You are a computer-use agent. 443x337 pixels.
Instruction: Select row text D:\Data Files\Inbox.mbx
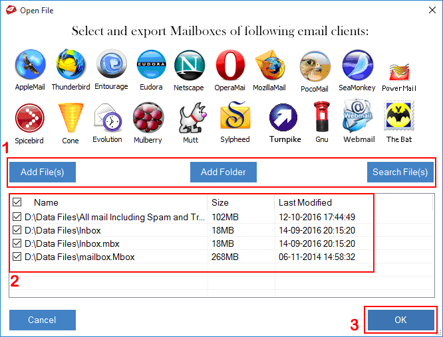pyautogui.click(x=72, y=243)
